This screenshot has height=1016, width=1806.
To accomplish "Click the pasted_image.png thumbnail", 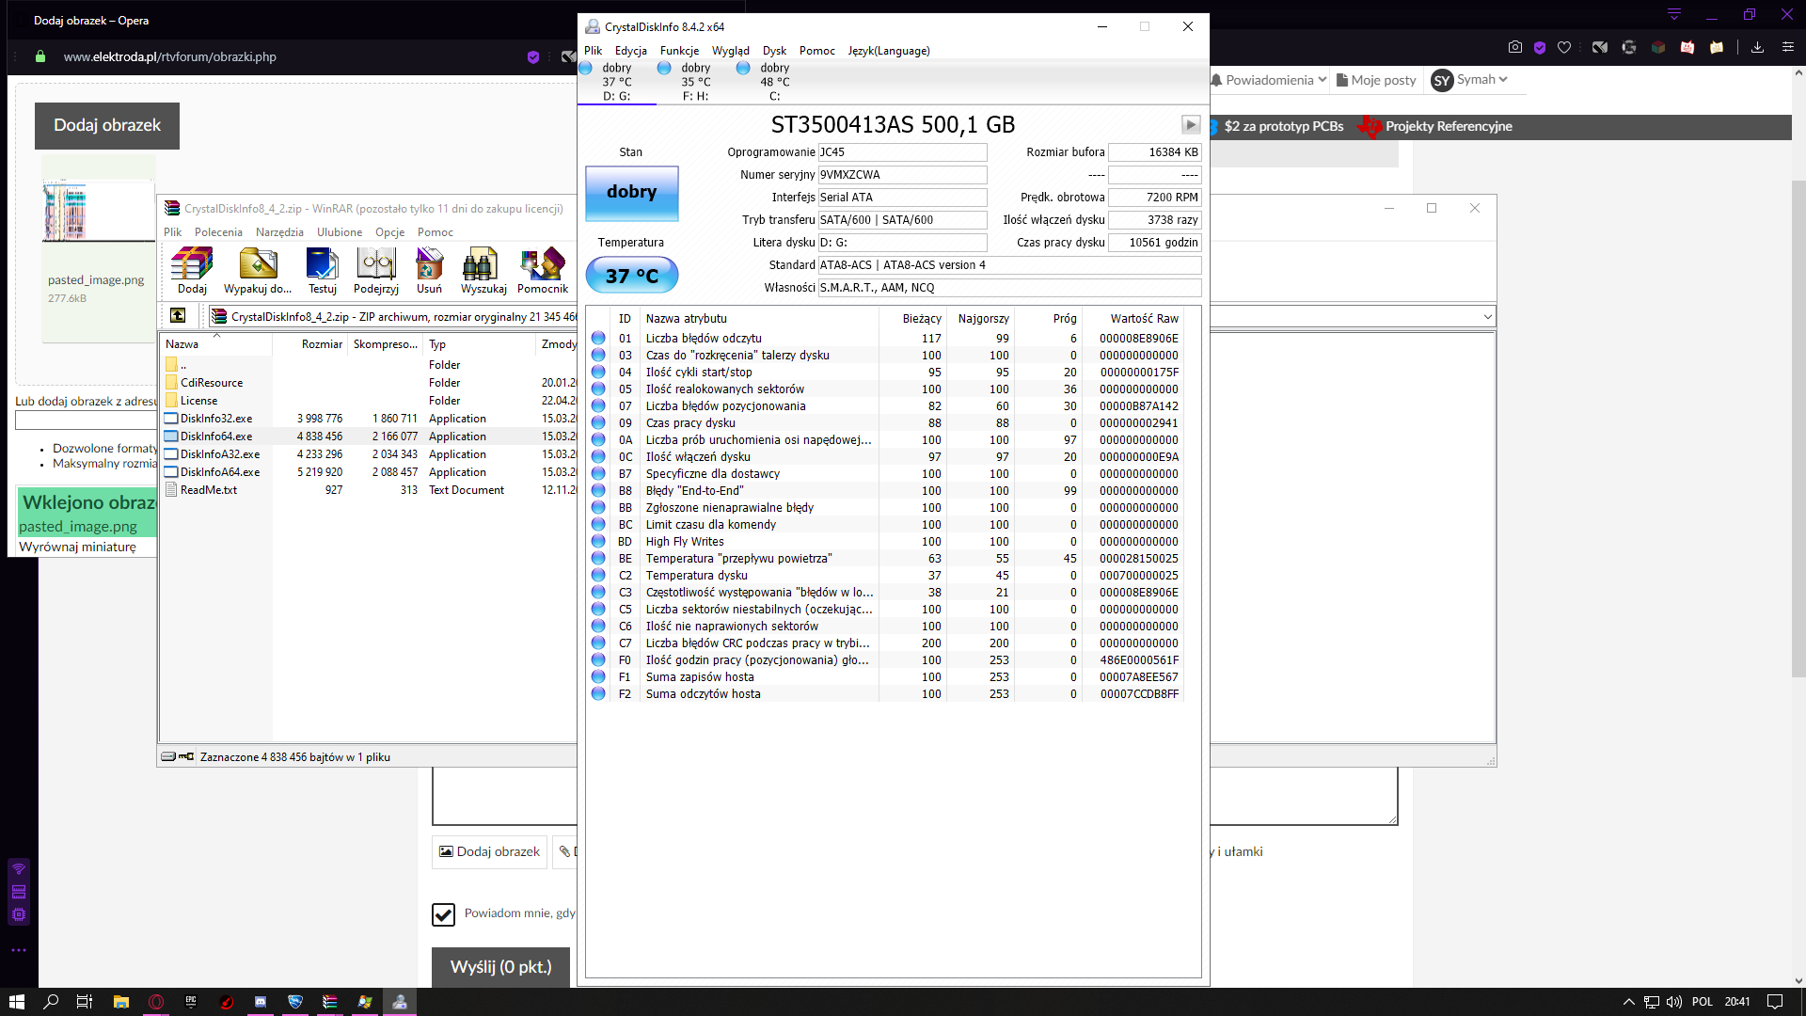I will pos(98,212).
